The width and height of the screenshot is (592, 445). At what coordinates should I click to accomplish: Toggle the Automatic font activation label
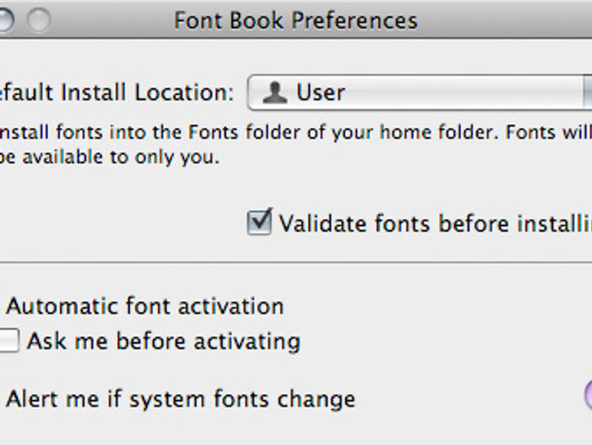[145, 306]
